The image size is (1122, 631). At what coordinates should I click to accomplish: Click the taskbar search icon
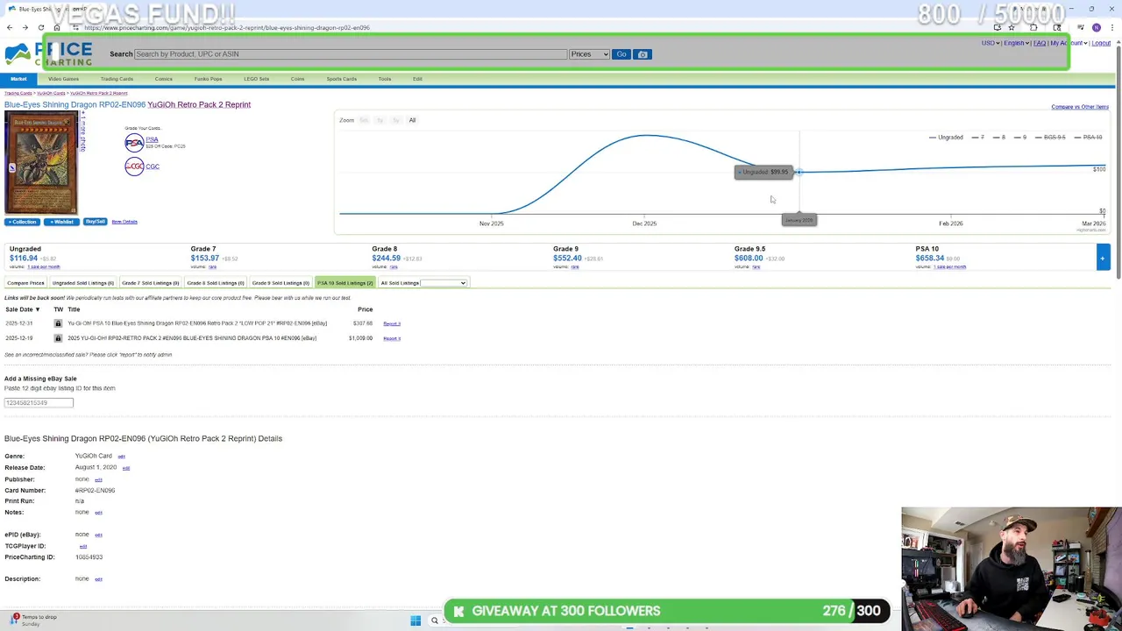[434, 620]
